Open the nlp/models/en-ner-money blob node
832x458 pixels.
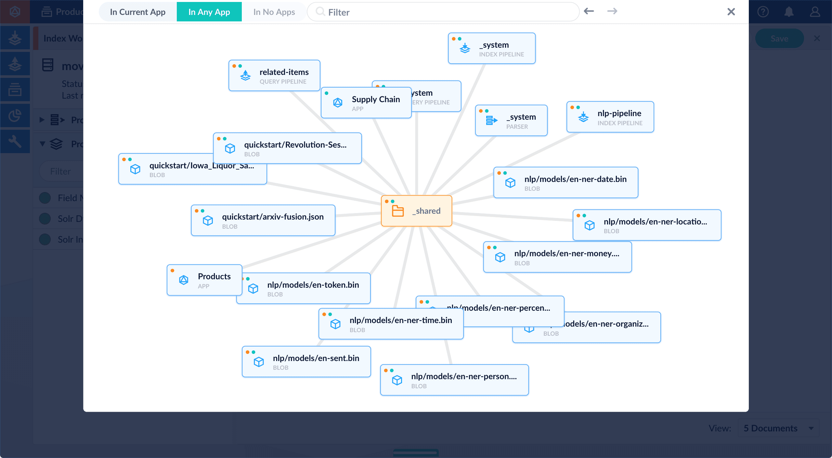click(x=557, y=257)
